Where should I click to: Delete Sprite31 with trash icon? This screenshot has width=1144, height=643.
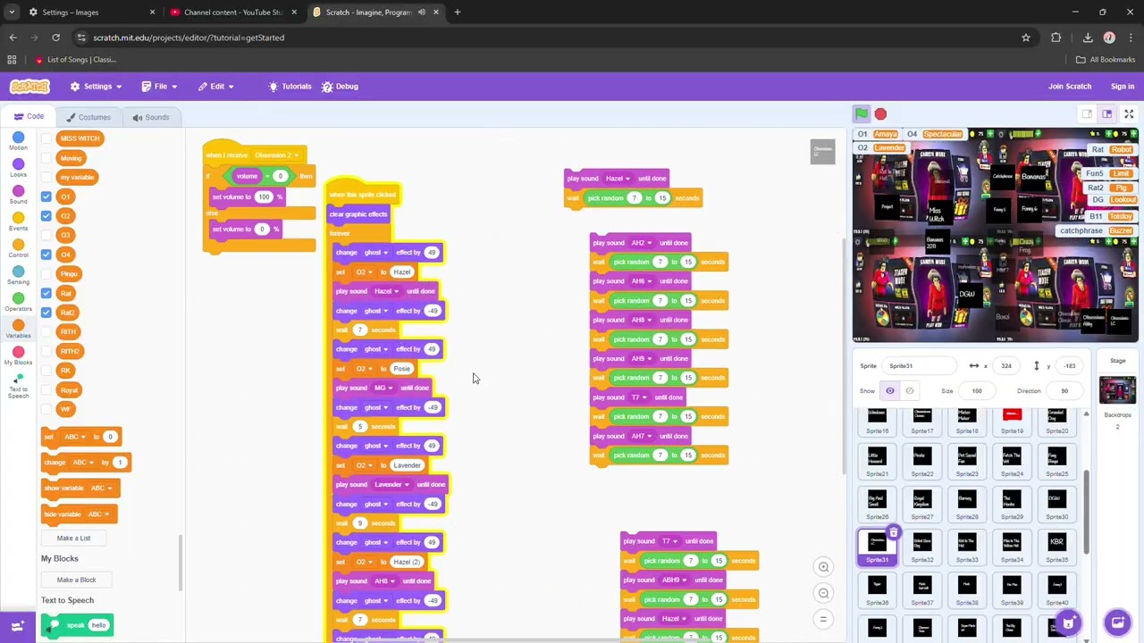(x=893, y=533)
